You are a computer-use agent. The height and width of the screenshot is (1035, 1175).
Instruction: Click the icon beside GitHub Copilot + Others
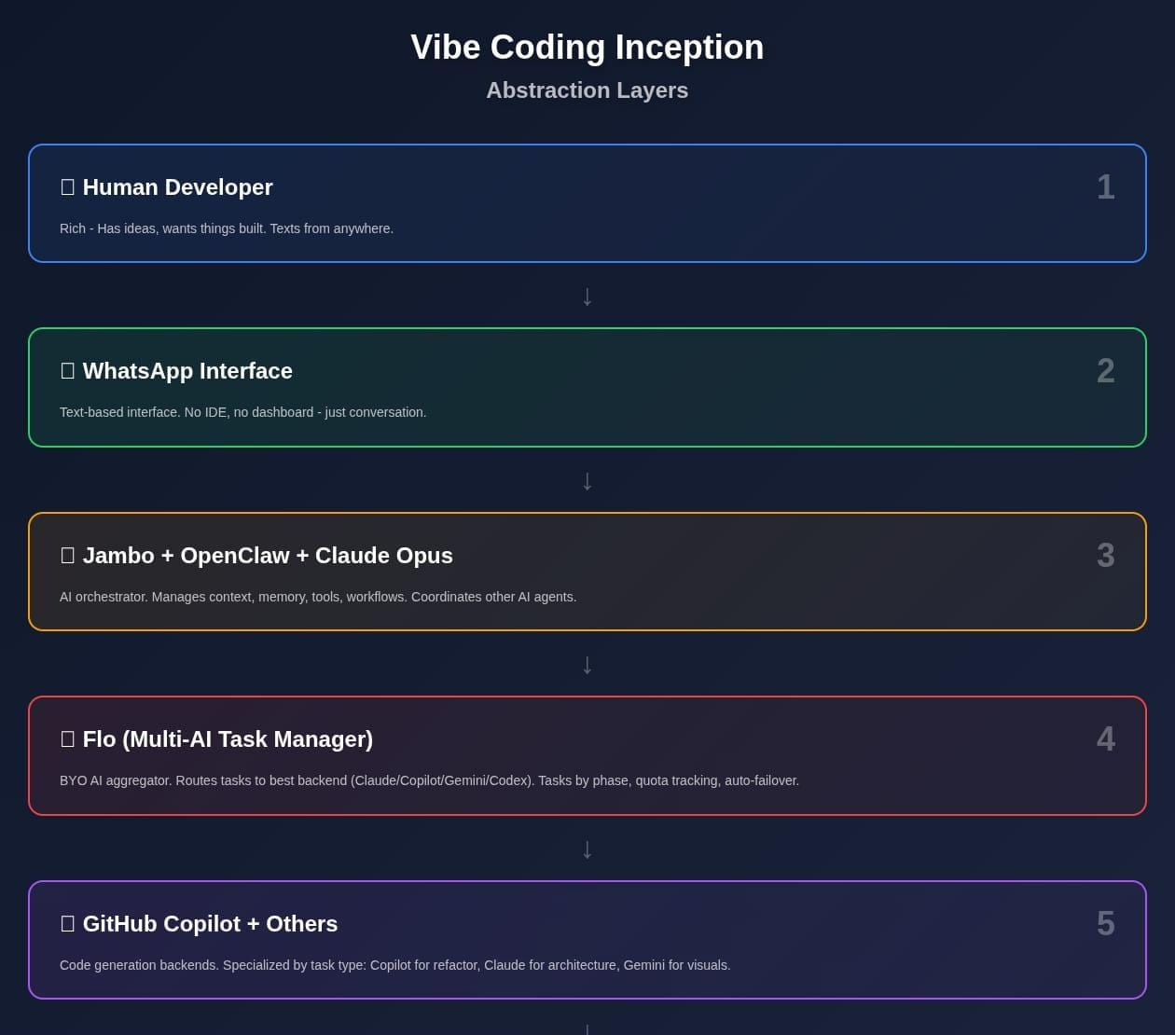click(x=67, y=924)
